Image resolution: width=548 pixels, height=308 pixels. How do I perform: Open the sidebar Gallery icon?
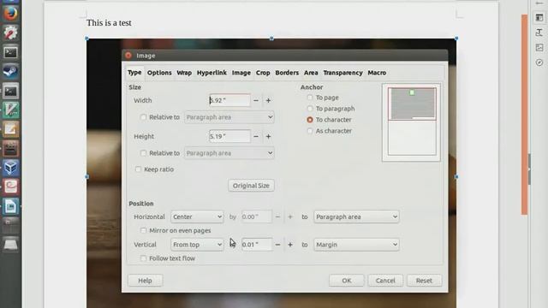(x=539, y=48)
